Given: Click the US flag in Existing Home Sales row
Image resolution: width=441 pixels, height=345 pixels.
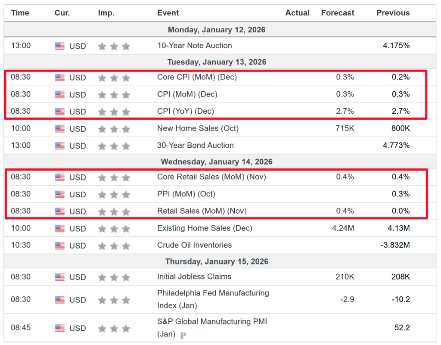Looking at the screenshot, I should point(60,229).
